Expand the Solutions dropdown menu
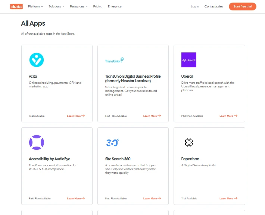 [x=56, y=6]
